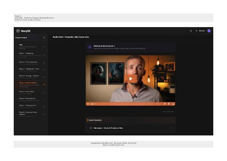
Task: Open video settings gear in the player bar
Action: 169,104
